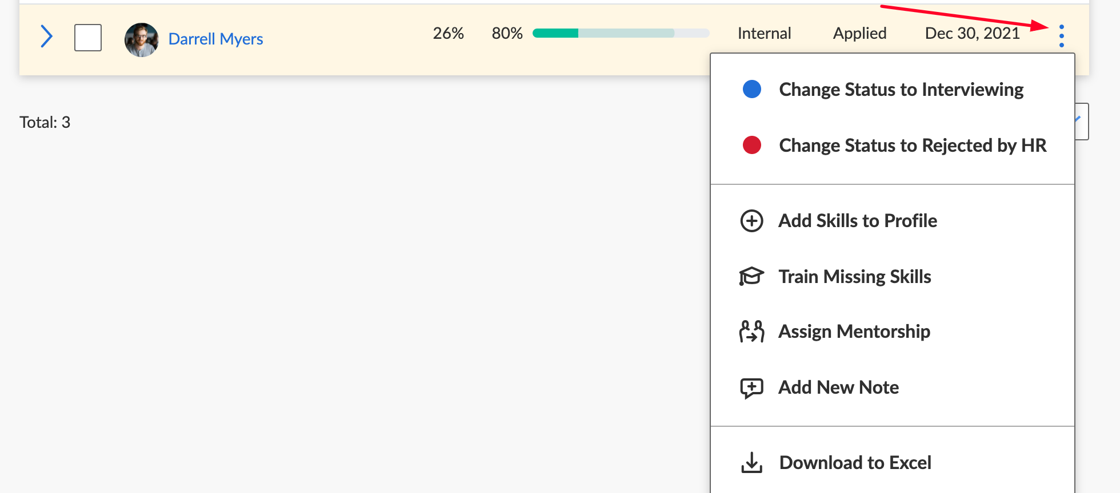
Task: Select Change Status to Interviewing
Action: click(x=901, y=90)
